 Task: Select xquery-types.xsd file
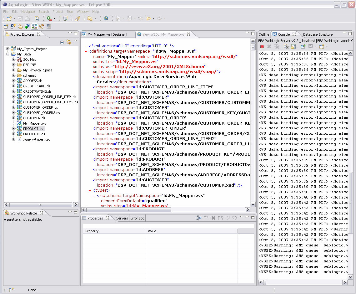pyautogui.click(x=37, y=139)
